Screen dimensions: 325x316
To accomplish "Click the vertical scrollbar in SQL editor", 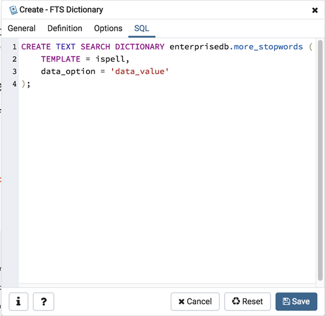I will [x=320, y=160].
